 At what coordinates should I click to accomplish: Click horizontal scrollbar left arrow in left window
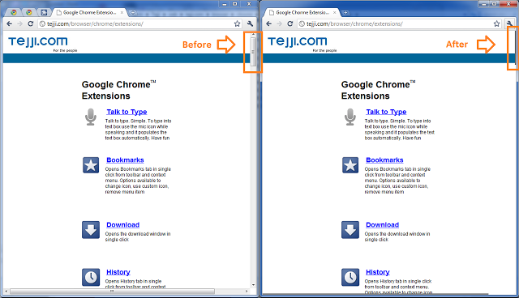click(x=6, y=292)
